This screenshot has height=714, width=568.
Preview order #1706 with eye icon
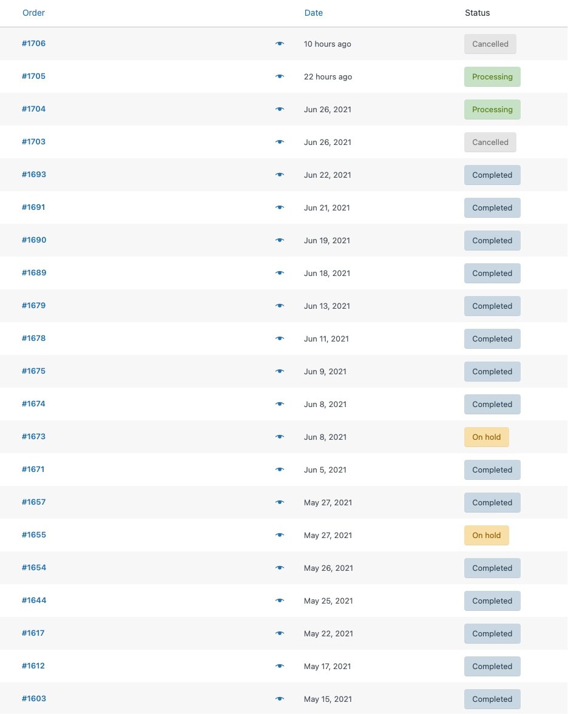280,44
